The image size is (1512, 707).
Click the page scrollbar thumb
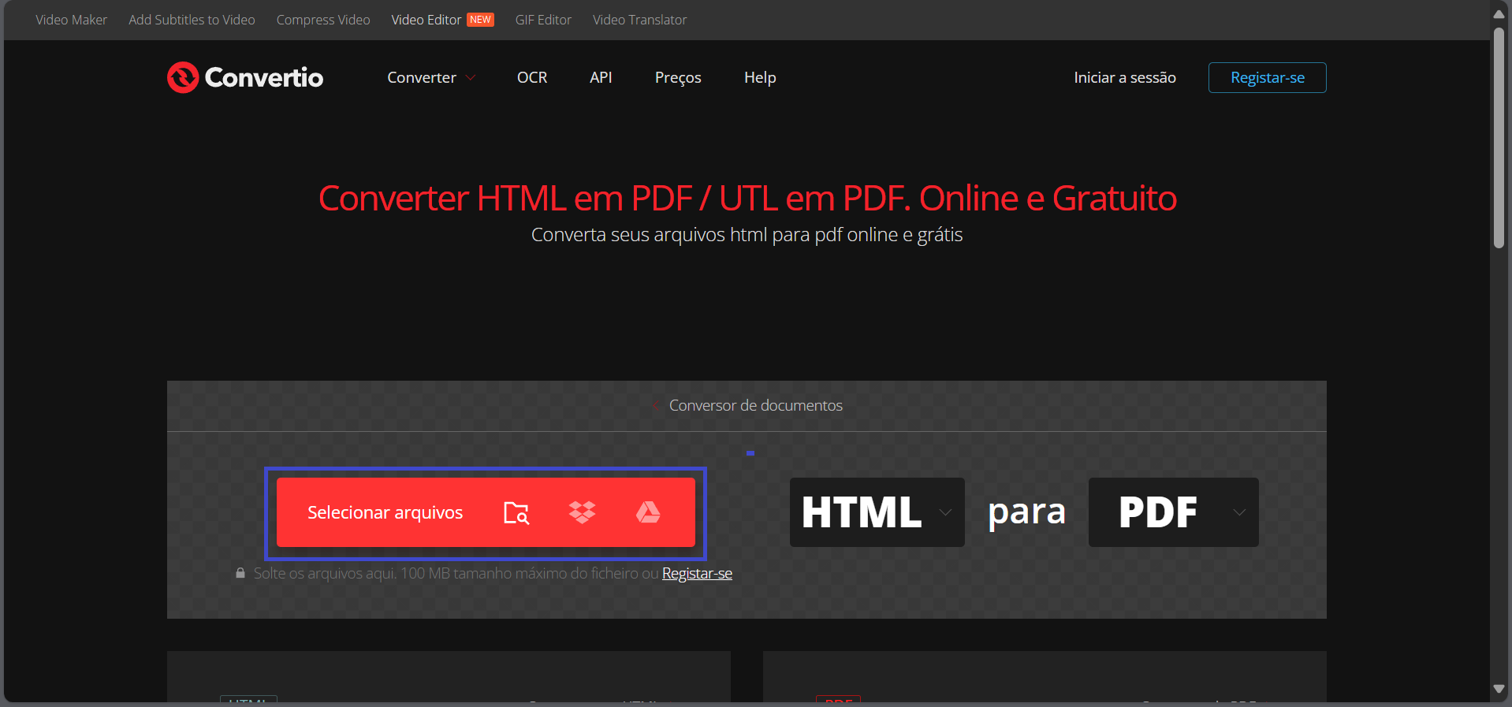1499,138
